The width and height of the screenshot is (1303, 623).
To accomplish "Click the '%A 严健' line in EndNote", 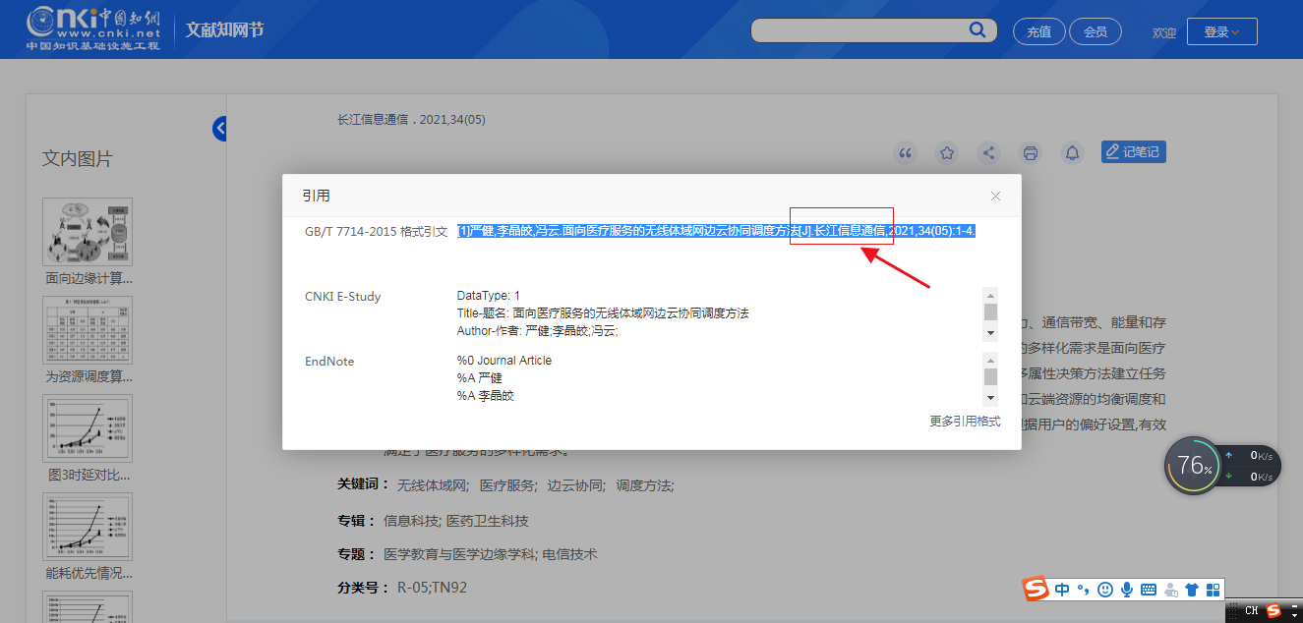I will click(480, 378).
